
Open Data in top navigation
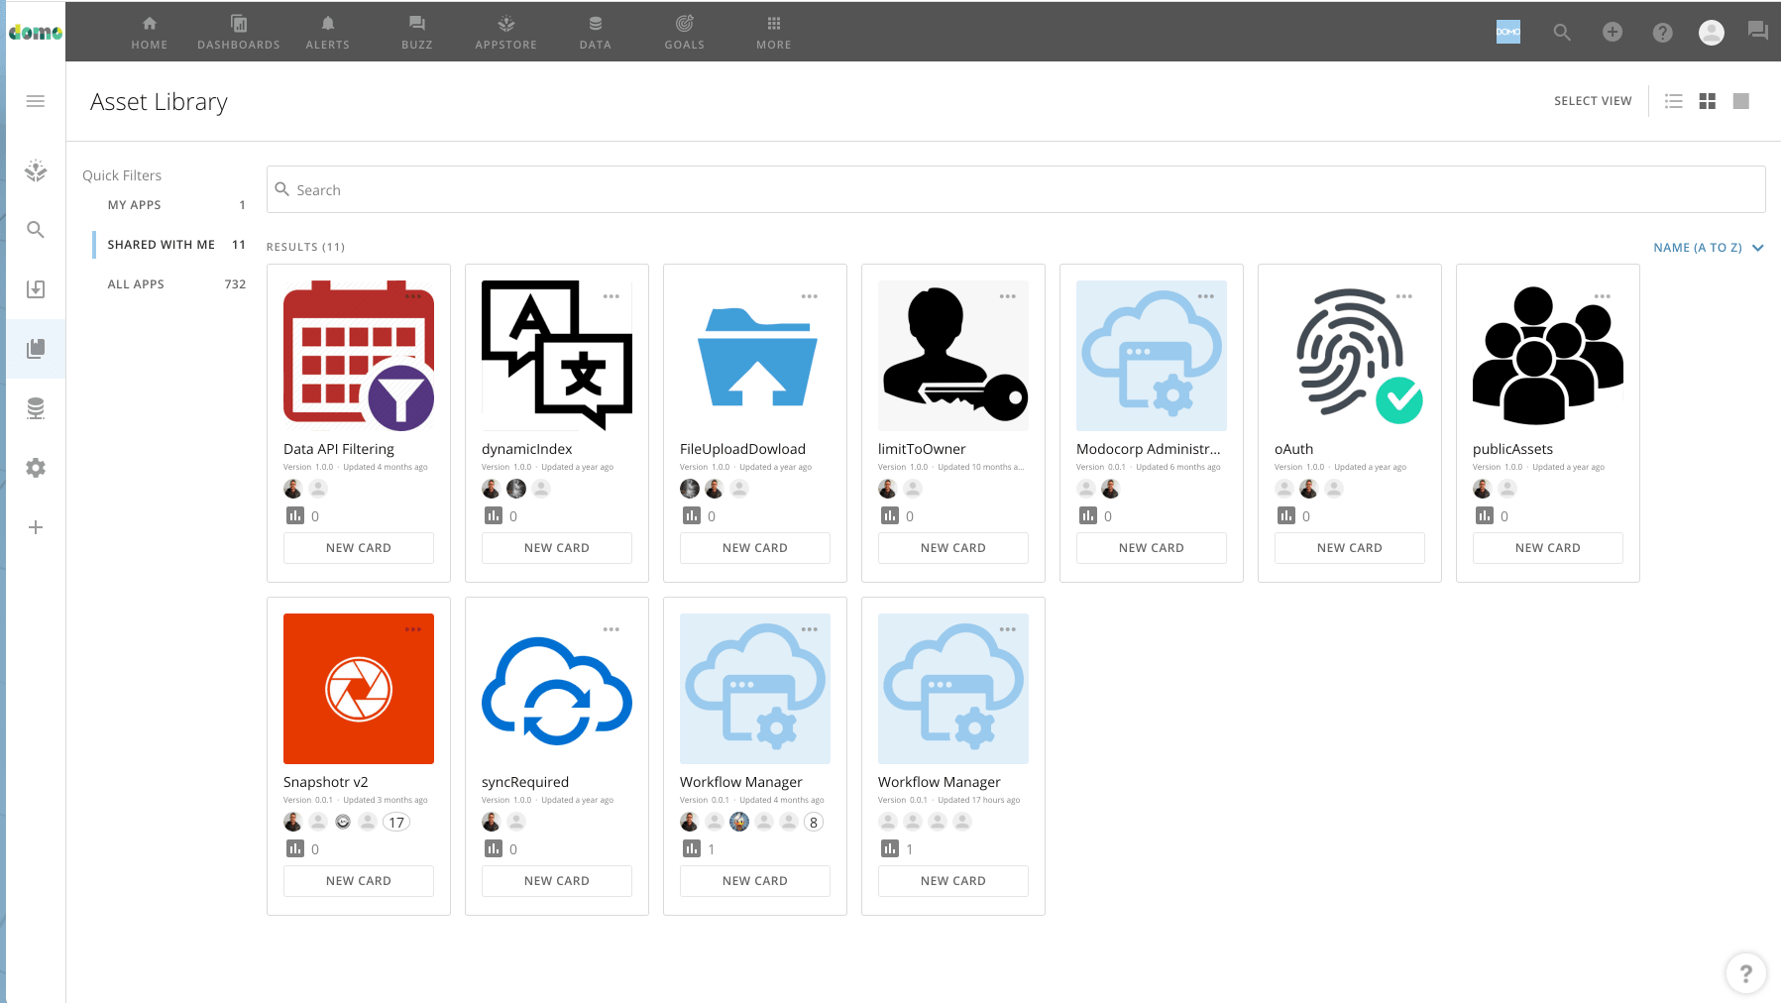tap(596, 32)
